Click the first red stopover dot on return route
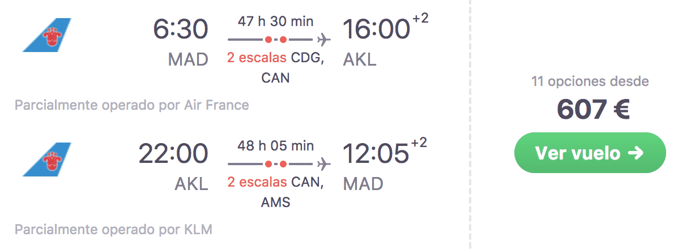 point(268,164)
